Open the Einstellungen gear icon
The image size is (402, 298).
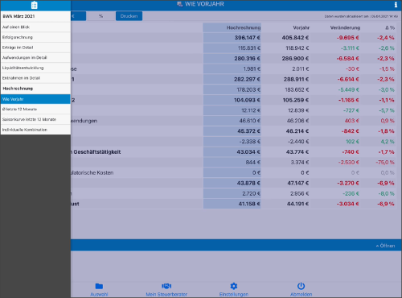tap(234, 286)
